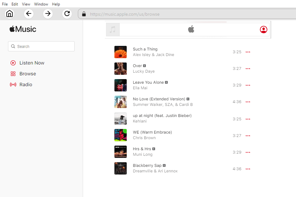Click the padlock icon in address bar
The width and height of the screenshot is (296, 197).
pos(83,14)
